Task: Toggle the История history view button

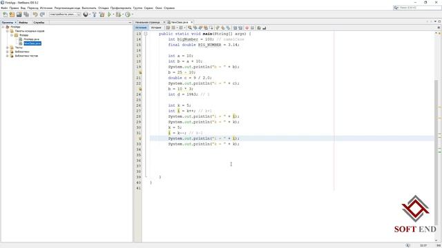Action: pyautogui.click(x=156, y=28)
